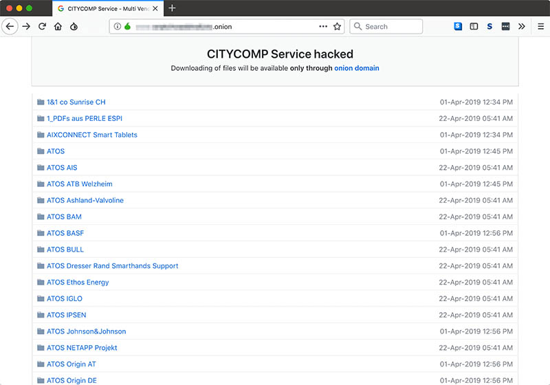Click the dark blue S toolbar icon
This screenshot has width=550, height=385.
click(489, 26)
